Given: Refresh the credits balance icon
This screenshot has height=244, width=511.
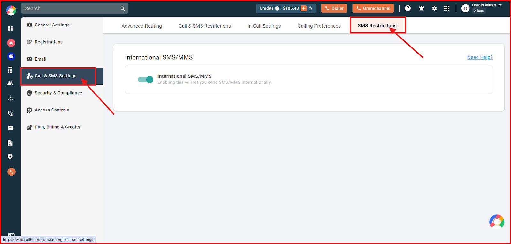Looking at the screenshot, I should tap(310, 8).
